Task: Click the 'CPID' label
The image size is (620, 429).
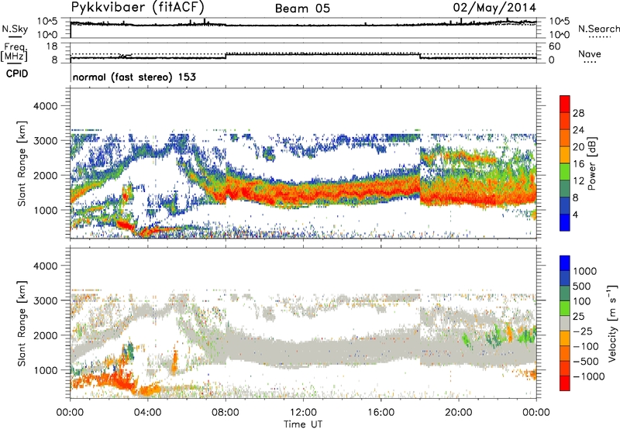Action: [17, 74]
